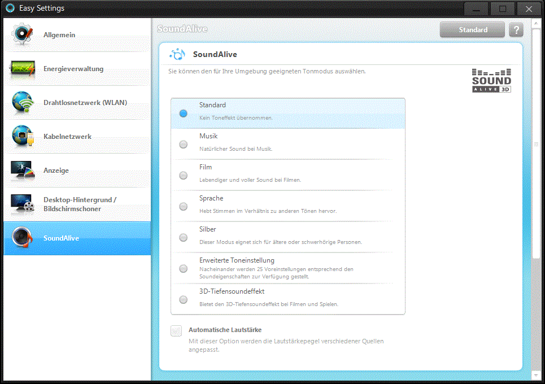Click the SoundAlive panel heading text
545x384 pixels.
click(x=215, y=54)
